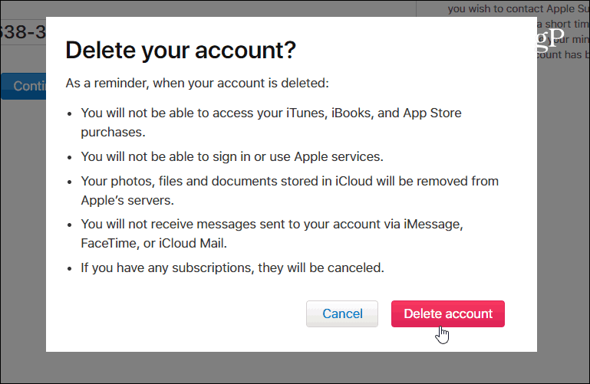
Task: Click the 'Delete your account?' heading
Action: [180, 50]
